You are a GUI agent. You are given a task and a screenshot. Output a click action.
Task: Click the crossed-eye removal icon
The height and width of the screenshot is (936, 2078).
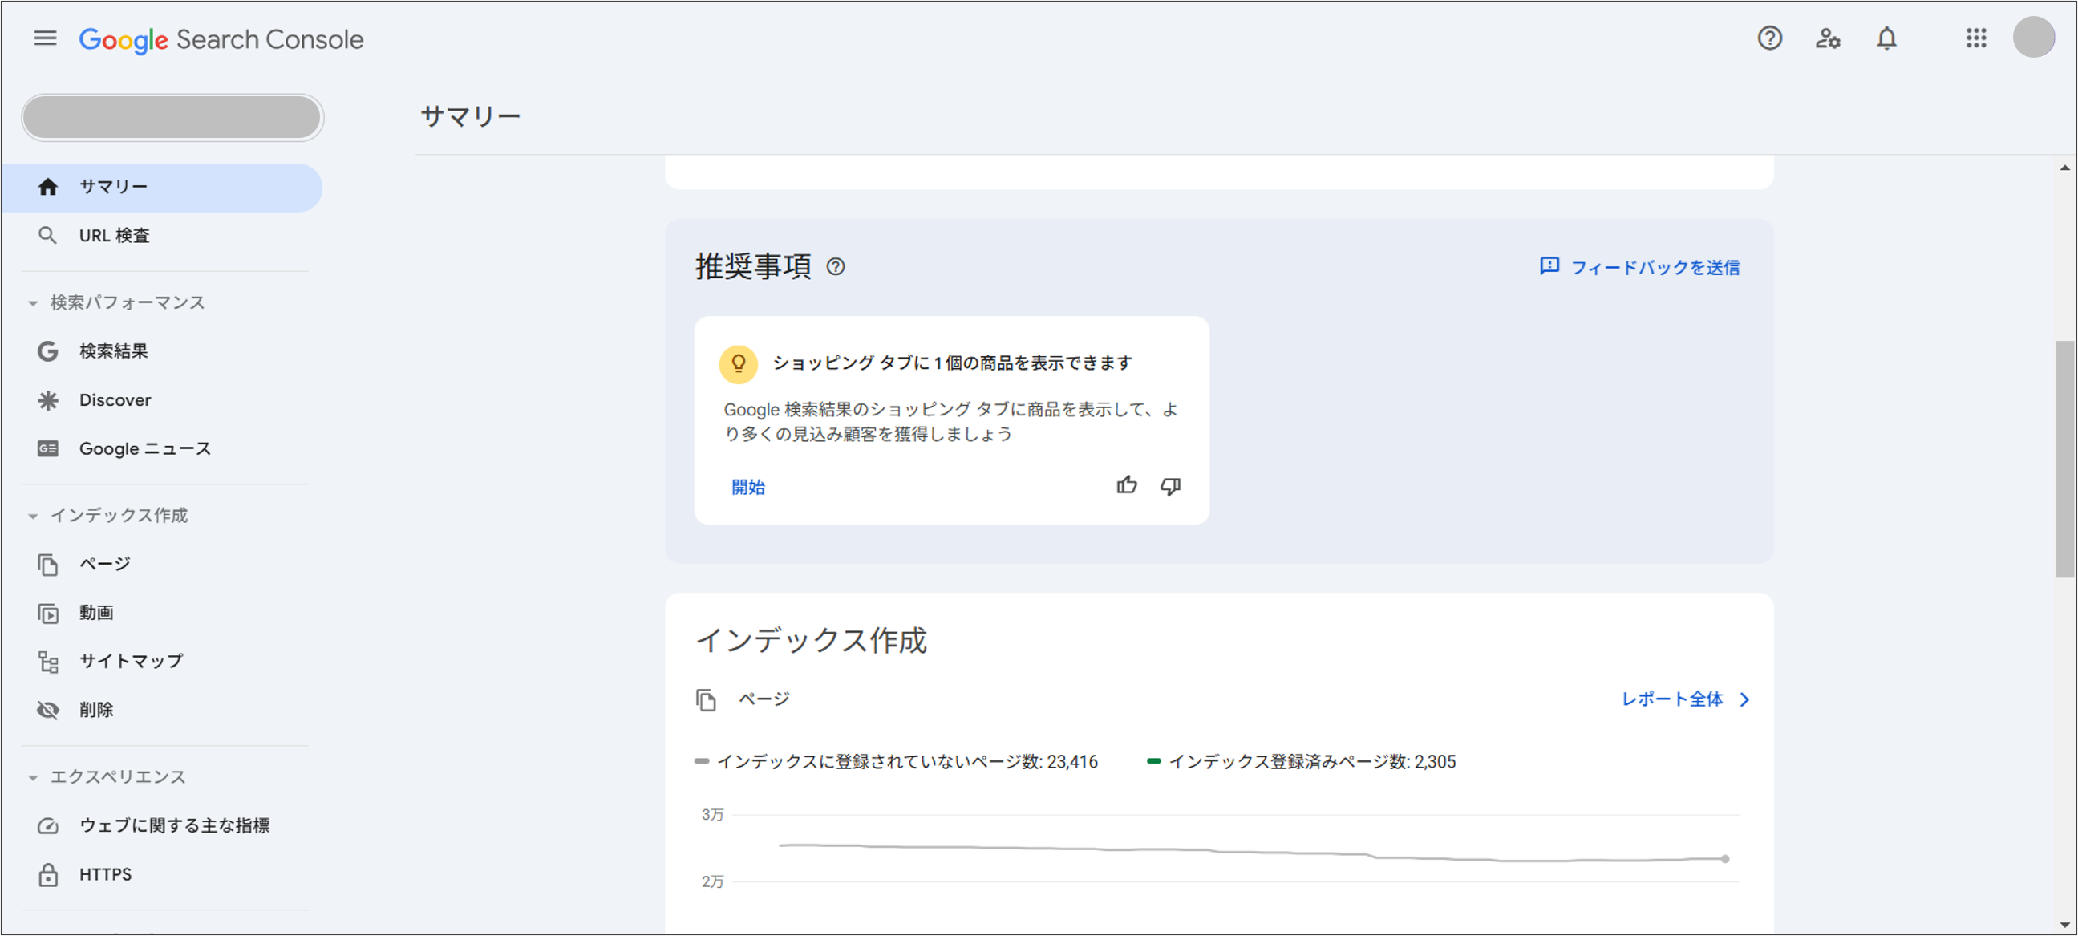pyautogui.click(x=47, y=710)
